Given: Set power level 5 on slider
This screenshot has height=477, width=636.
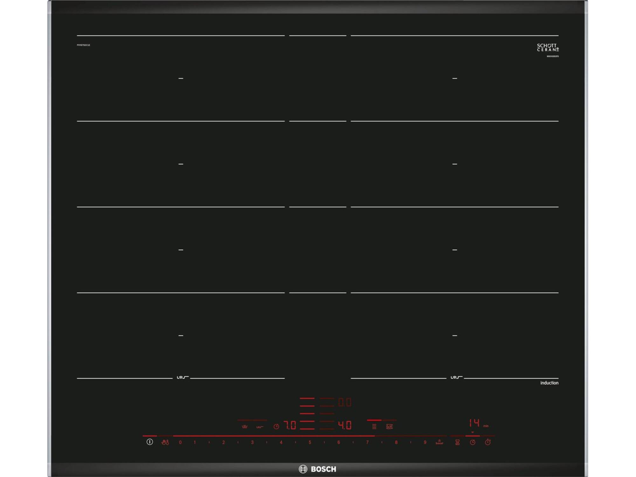Looking at the screenshot, I should point(310,442).
